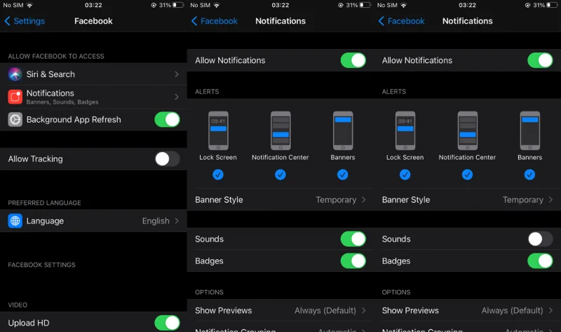Open the Siri & Search row
This screenshot has height=332, width=561.
coord(93,74)
